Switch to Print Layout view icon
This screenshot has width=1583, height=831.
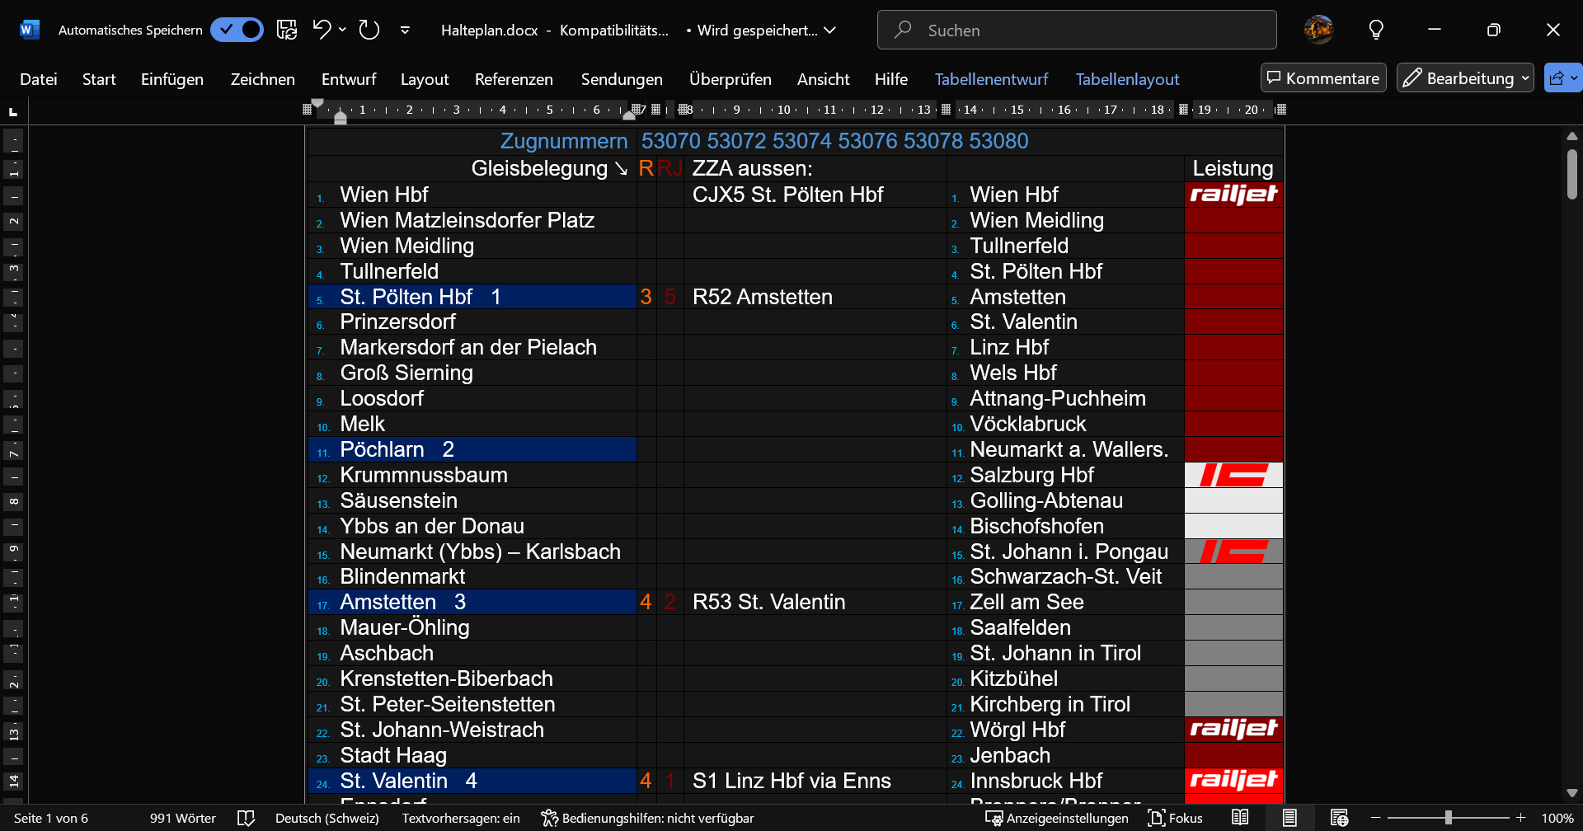click(1289, 818)
